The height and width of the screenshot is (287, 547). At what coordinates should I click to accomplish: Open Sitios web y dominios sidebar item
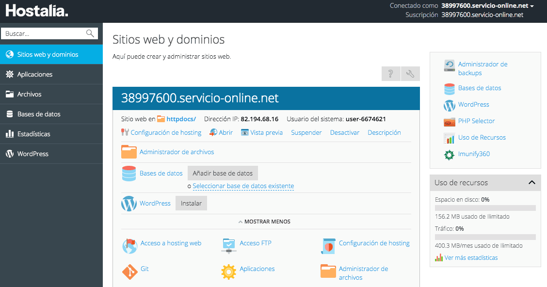[51, 54]
